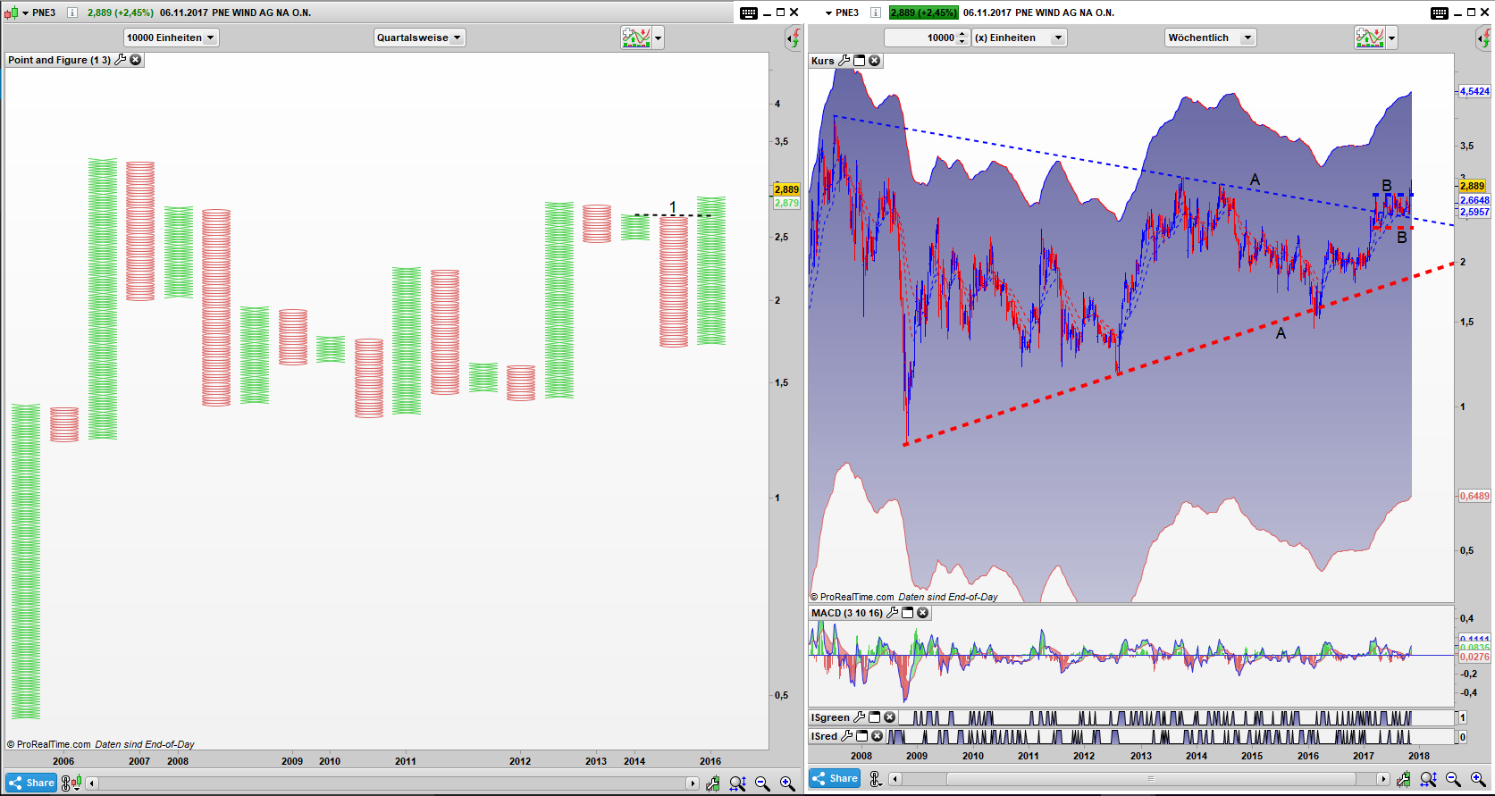Screen dimensions: 1495x796
Task: Click add-indicator icon in right chart
Action: [1370, 38]
